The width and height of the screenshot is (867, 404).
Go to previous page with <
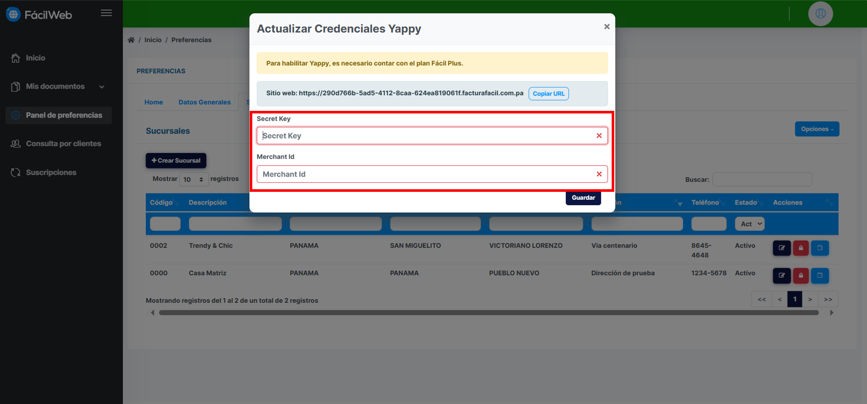pyautogui.click(x=779, y=299)
